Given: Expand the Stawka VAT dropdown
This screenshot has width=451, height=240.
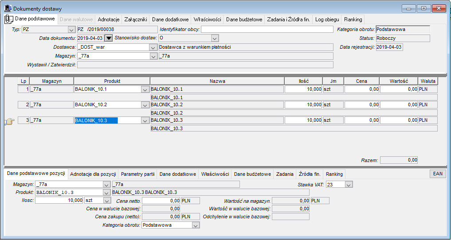Looking at the screenshot, I should 349,185.
